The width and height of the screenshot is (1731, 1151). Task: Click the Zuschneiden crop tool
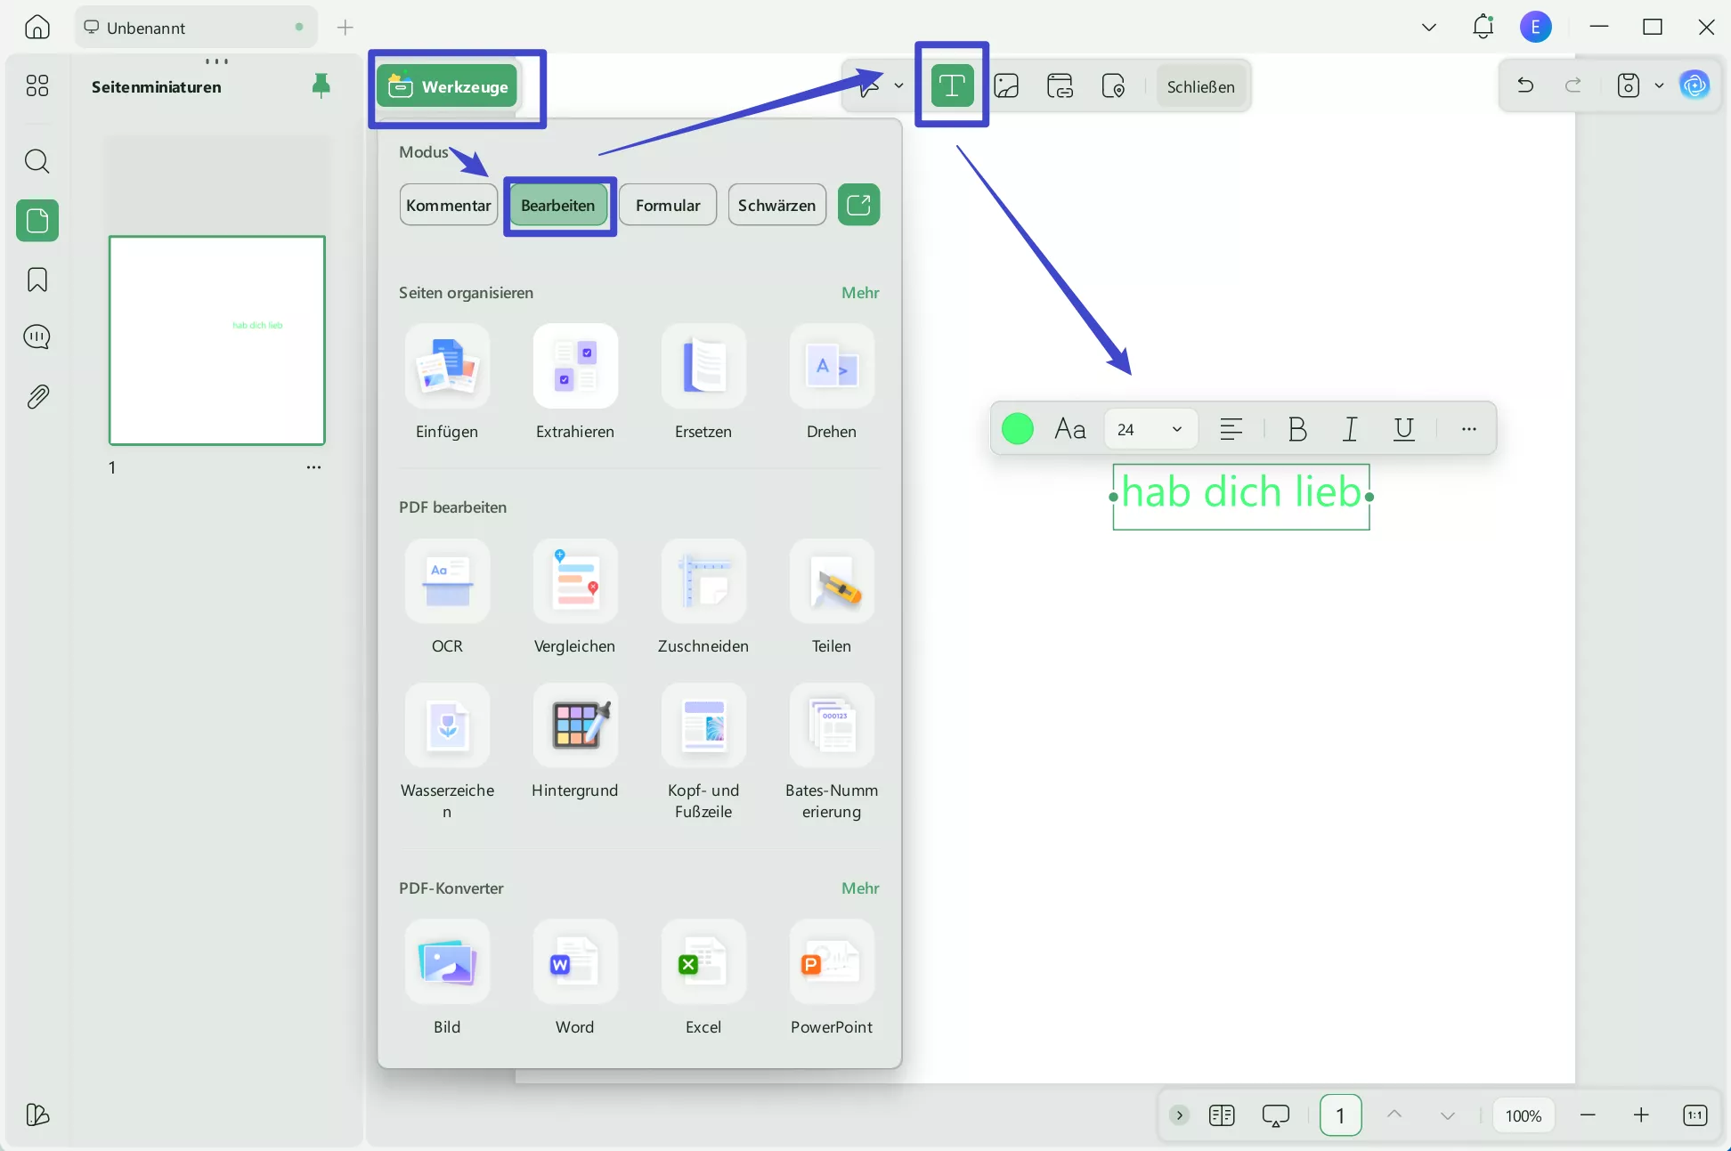703,582
